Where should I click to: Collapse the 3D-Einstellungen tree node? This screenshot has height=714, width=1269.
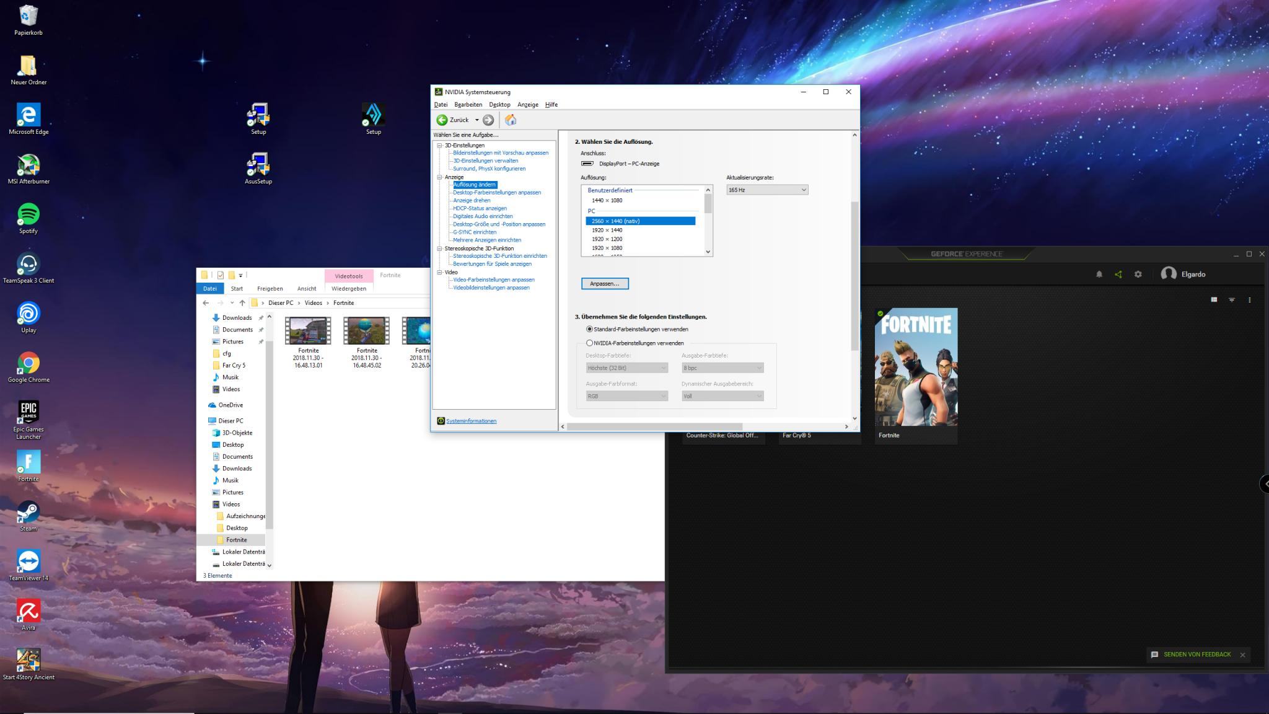click(x=439, y=146)
